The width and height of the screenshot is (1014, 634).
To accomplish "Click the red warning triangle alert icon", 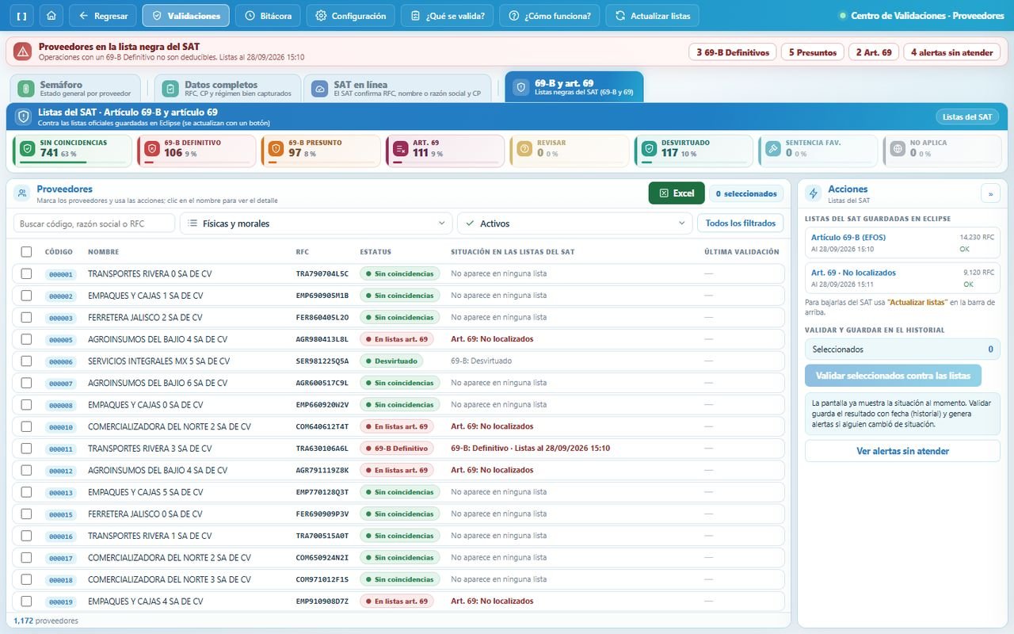I will [22, 52].
